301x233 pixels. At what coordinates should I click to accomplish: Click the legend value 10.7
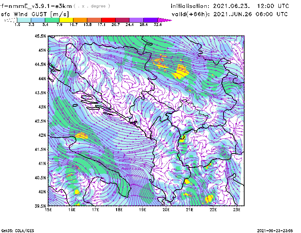coord(73,25)
